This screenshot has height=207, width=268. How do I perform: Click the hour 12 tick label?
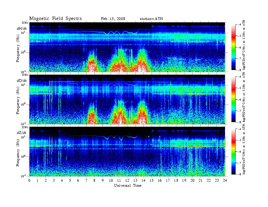(x=127, y=181)
